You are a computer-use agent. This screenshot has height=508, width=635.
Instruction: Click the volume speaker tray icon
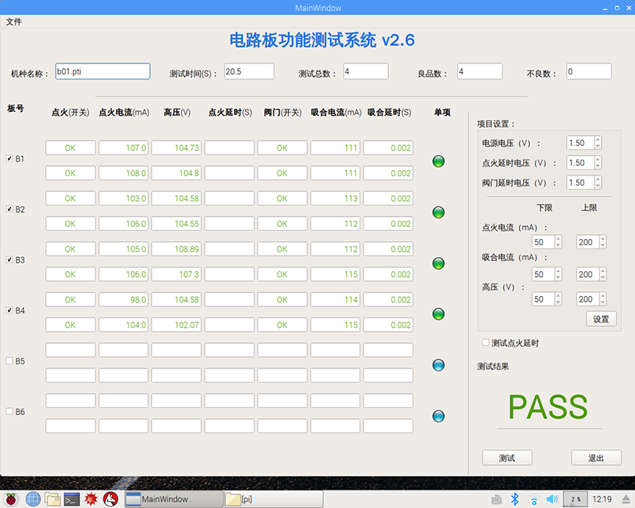552,498
